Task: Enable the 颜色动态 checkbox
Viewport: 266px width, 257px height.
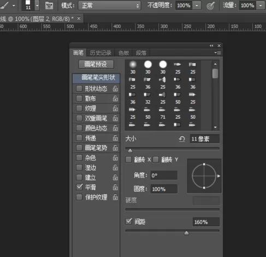Action: coord(79,128)
